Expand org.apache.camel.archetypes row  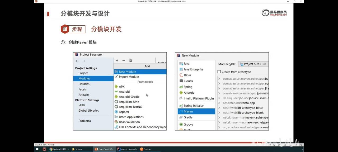click(x=219, y=127)
